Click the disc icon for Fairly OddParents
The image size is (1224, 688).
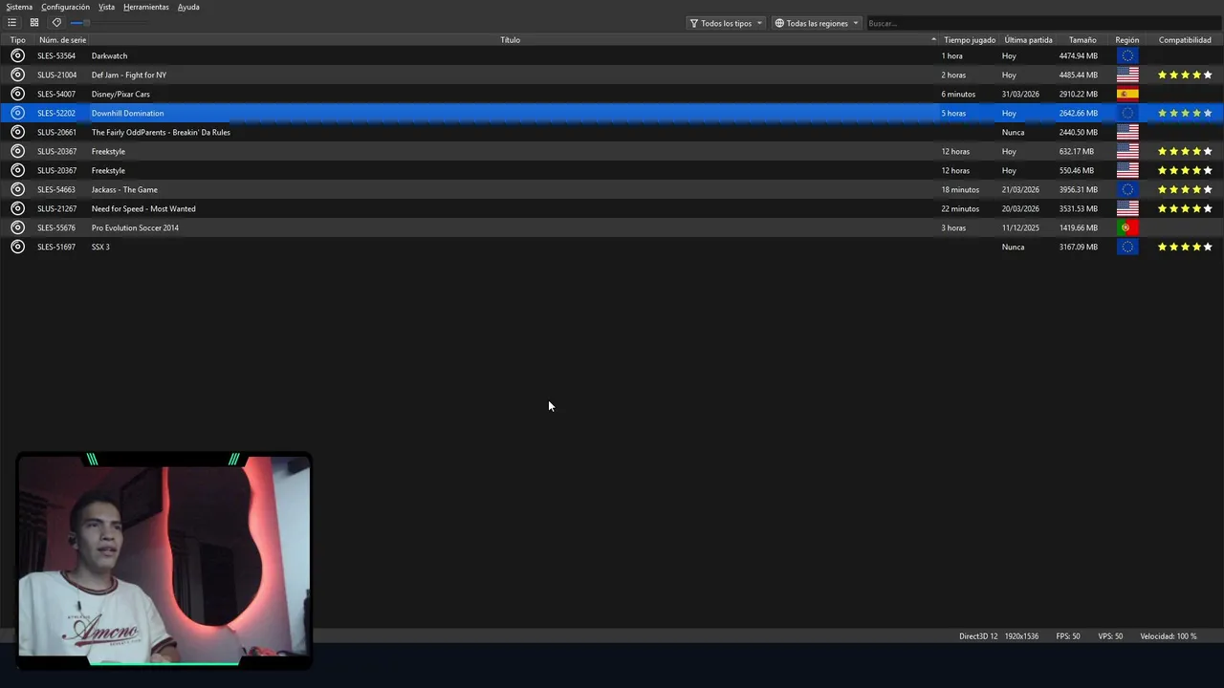17,132
